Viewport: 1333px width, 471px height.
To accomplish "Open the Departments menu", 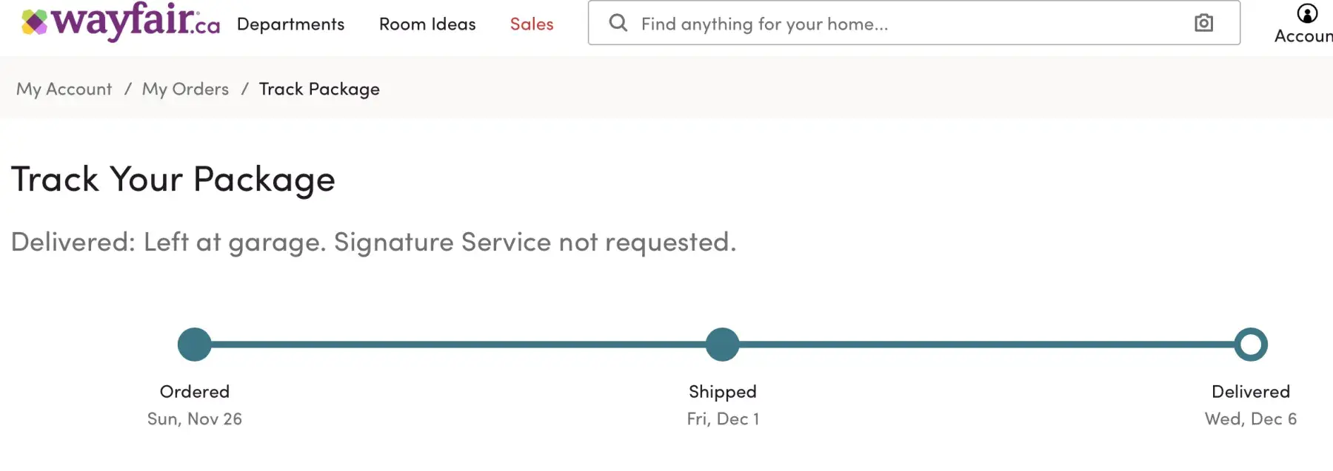I will point(290,24).
